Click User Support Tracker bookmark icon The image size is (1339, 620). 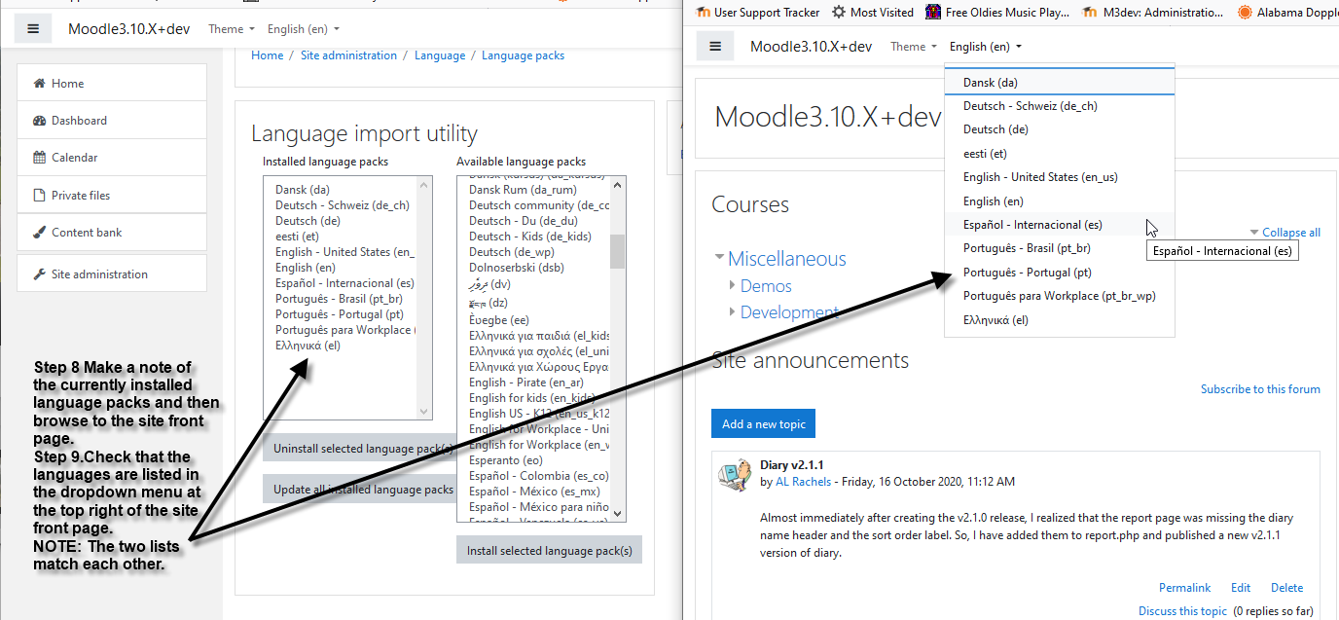tap(704, 13)
